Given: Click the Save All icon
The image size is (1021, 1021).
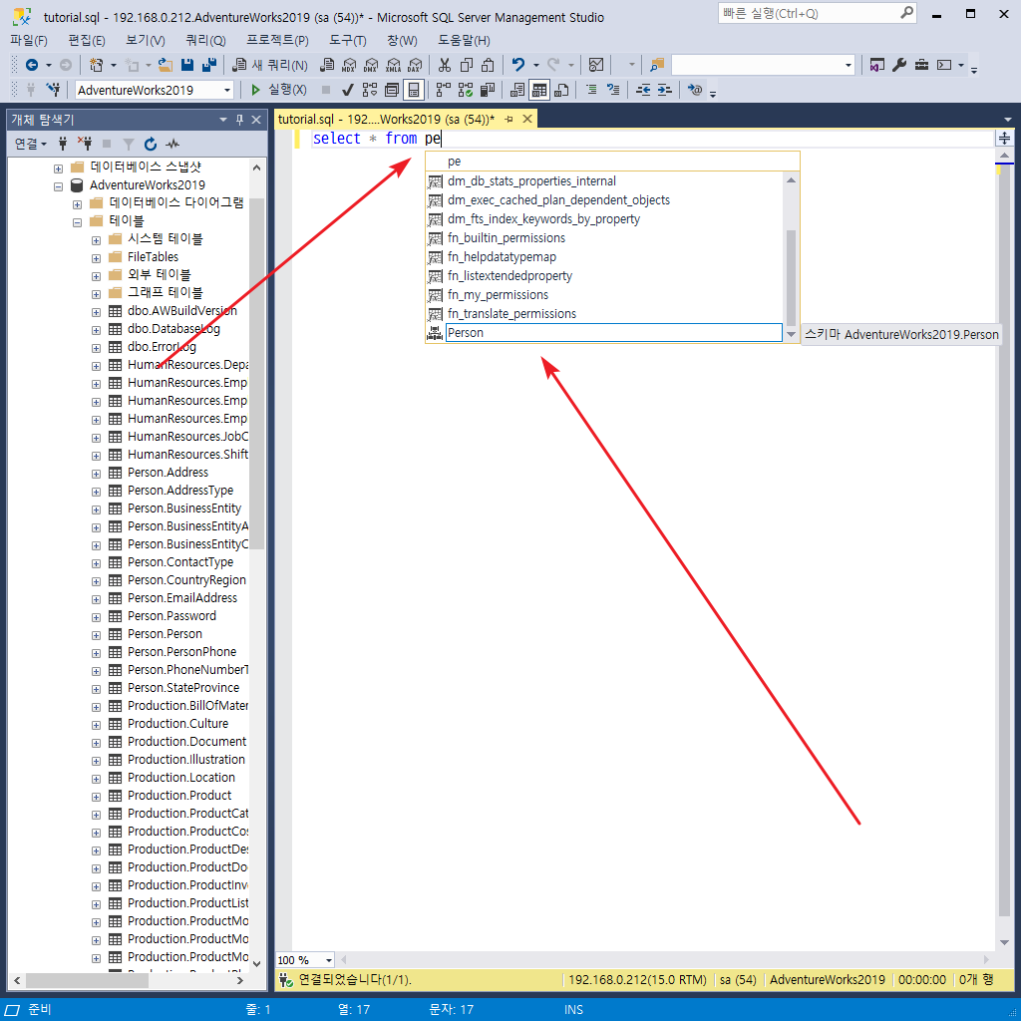Looking at the screenshot, I should tap(209, 65).
